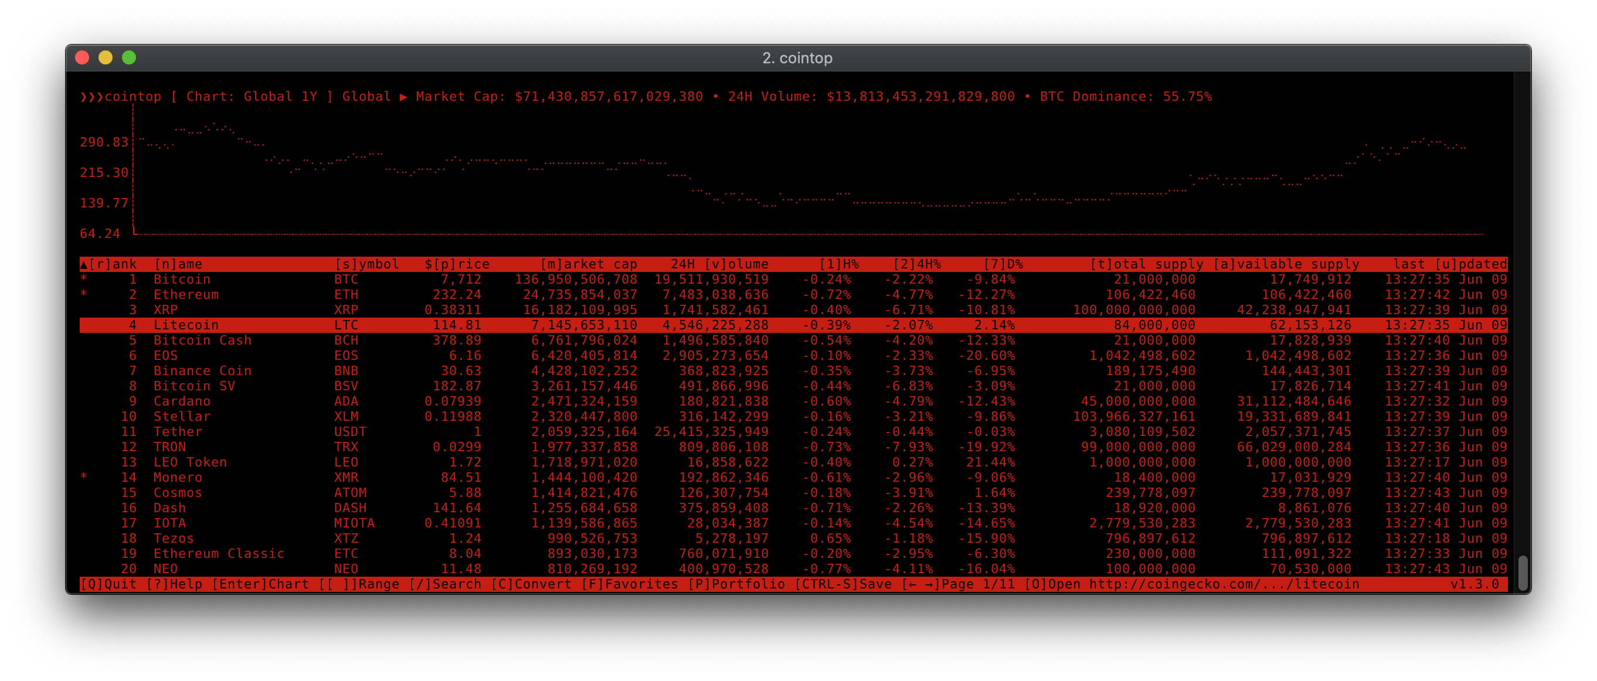1597x681 pixels.
Task: Click [Enter]Chart in the status bar
Action: click(260, 584)
